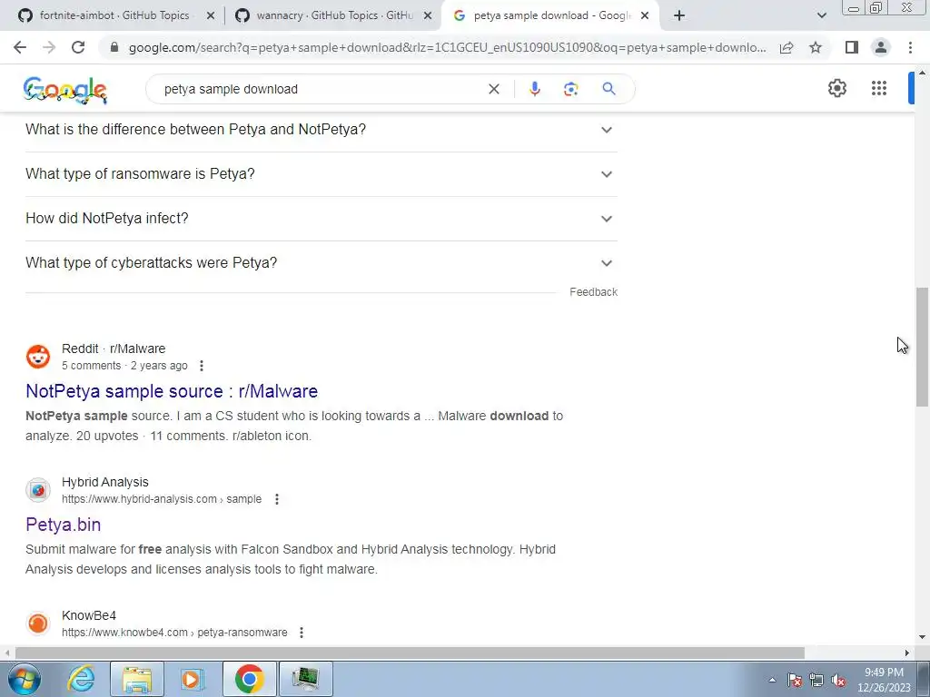Open Google apps grid
Screen dimensions: 930x697
[879, 88]
